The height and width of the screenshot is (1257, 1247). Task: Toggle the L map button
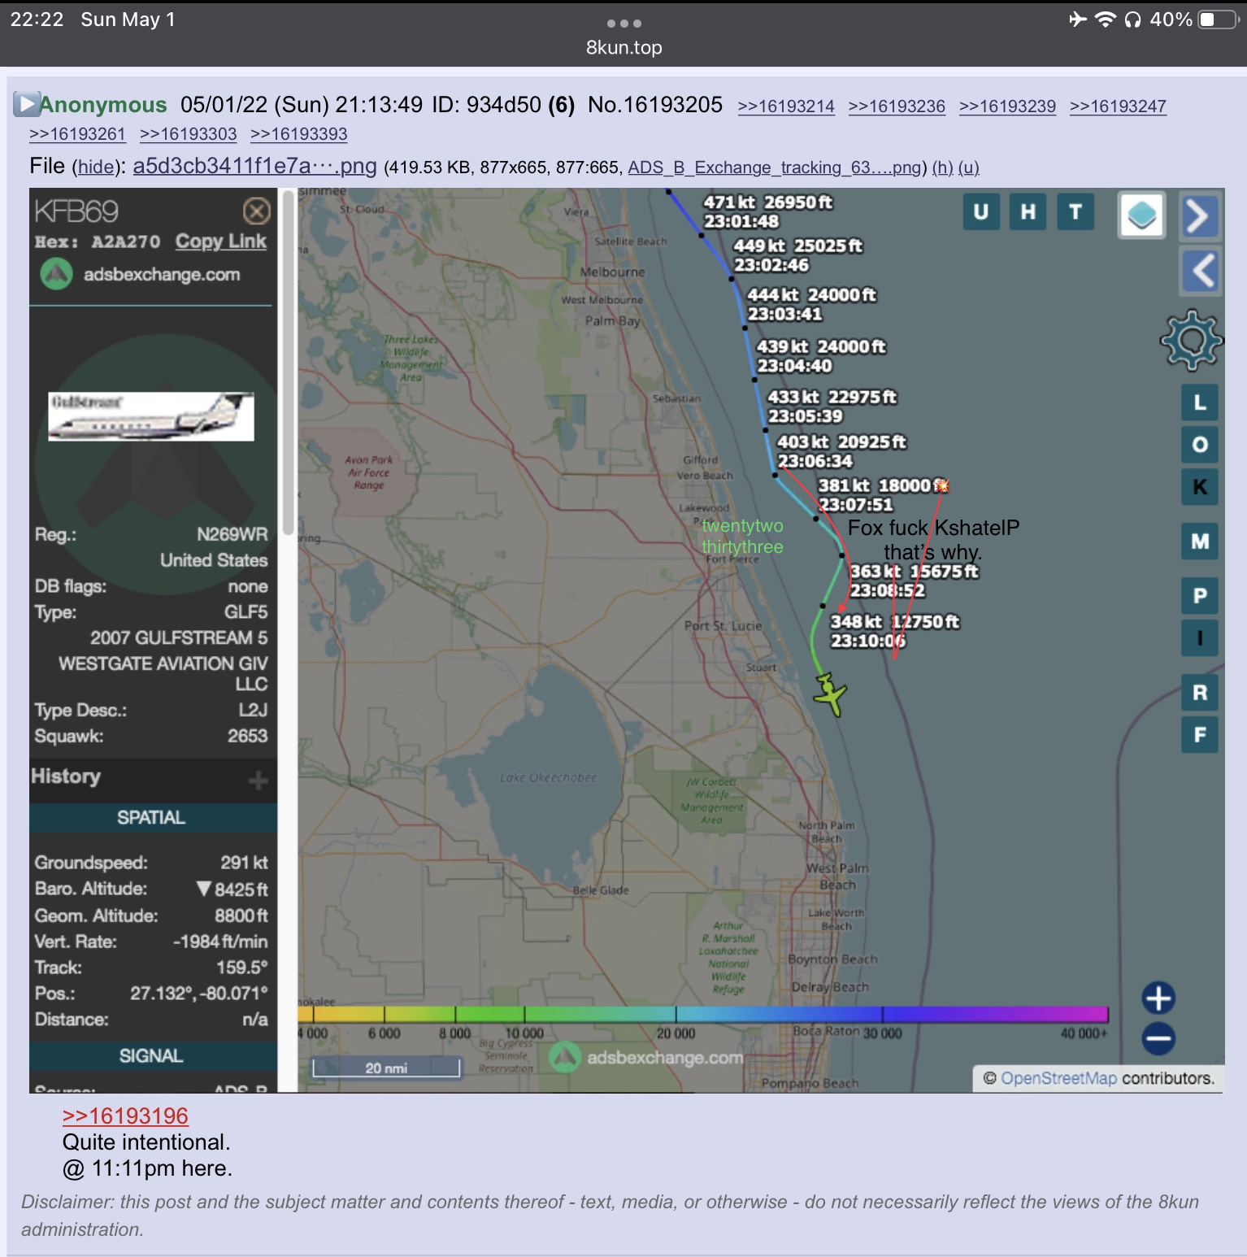(x=1200, y=402)
